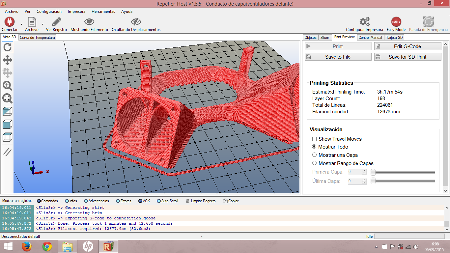
Task: Click the Edit G-Code button
Action: tap(408, 46)
